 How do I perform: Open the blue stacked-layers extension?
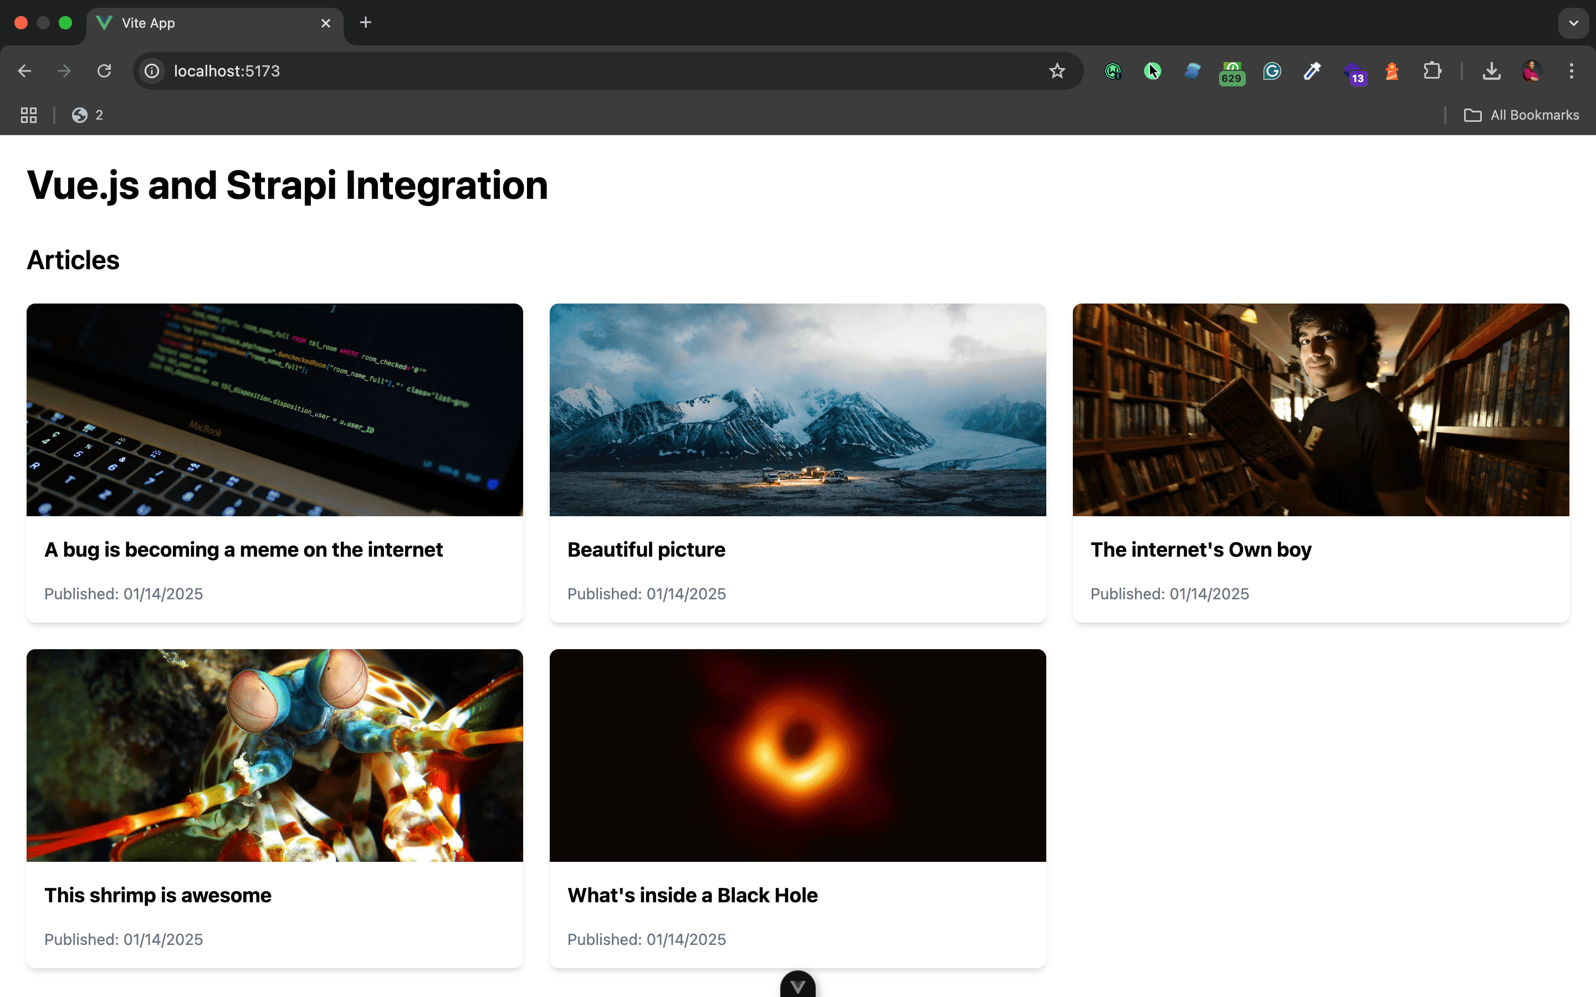(x=1193, y=70)
